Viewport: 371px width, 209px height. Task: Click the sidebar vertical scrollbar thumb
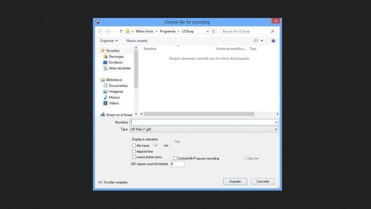(x=136, y=69)
